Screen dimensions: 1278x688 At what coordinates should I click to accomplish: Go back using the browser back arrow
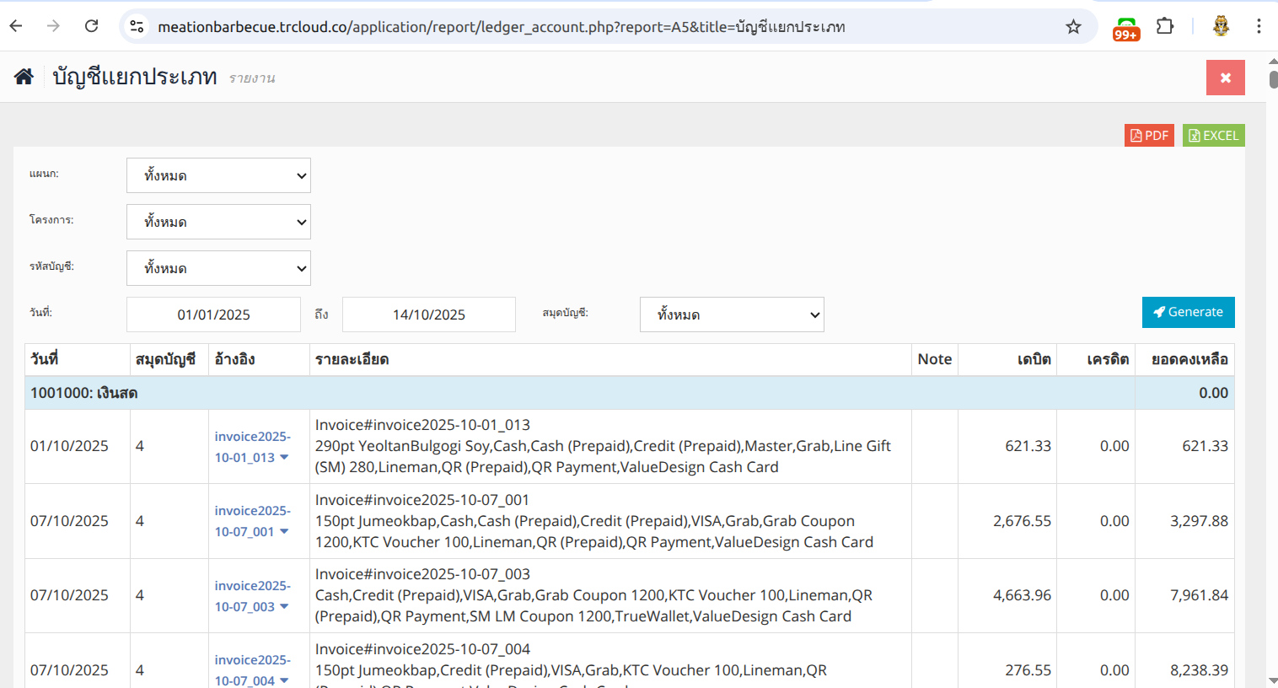[16, 26]
